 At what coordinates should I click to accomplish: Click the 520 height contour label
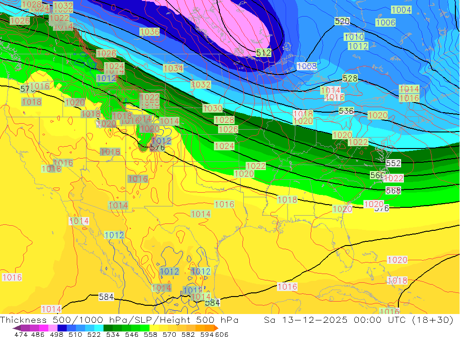click(x=342, y=22)
